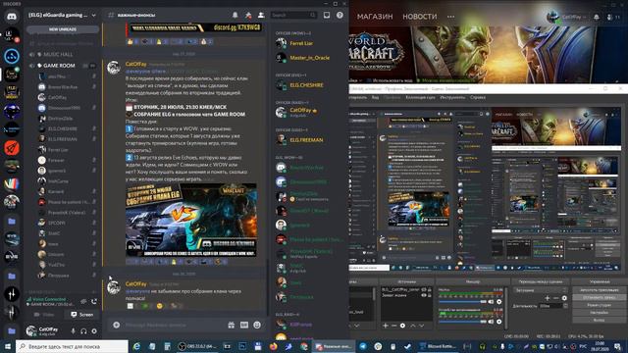Open Коллекция сцен menu in OBS
The width and height of the screenshot is (628, 353).
[420, 97]
